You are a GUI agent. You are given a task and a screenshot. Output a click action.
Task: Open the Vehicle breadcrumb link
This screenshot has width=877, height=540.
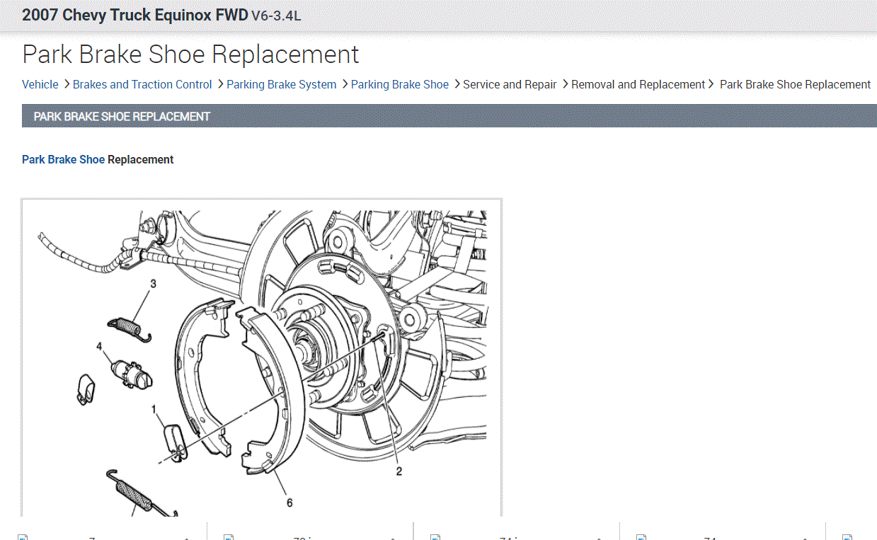pyautogui.click(x=40, y=84)
